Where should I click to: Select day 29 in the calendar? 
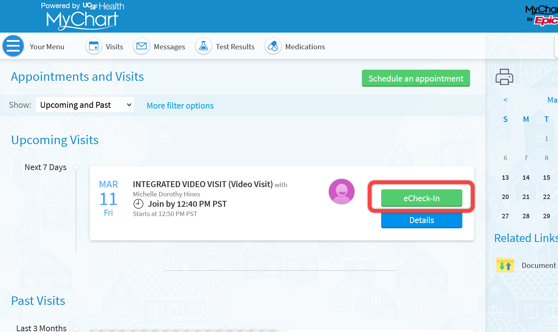(x=547, y=216)
